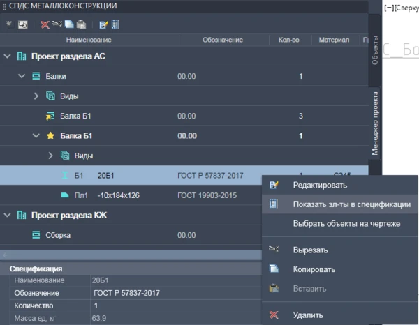The height and width of the screenshot is (325, 419).
Task: Collapse the Проект раздела КЖ node
Action: [x=8, y=216]
